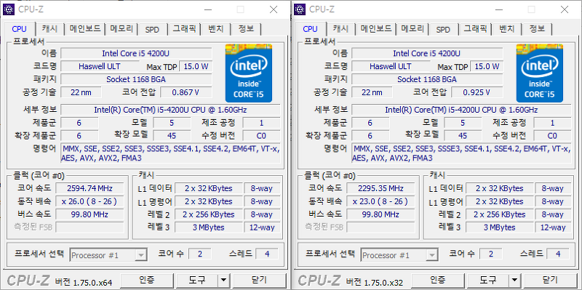
Task: Click the 12-way associativity value in right window
Action: tap(553, 227)
